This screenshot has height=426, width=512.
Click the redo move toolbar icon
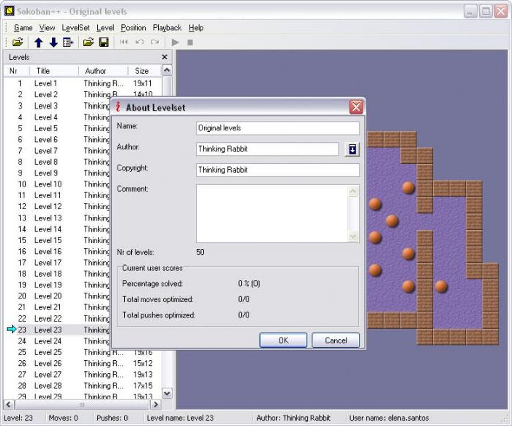tap(155, 42)
